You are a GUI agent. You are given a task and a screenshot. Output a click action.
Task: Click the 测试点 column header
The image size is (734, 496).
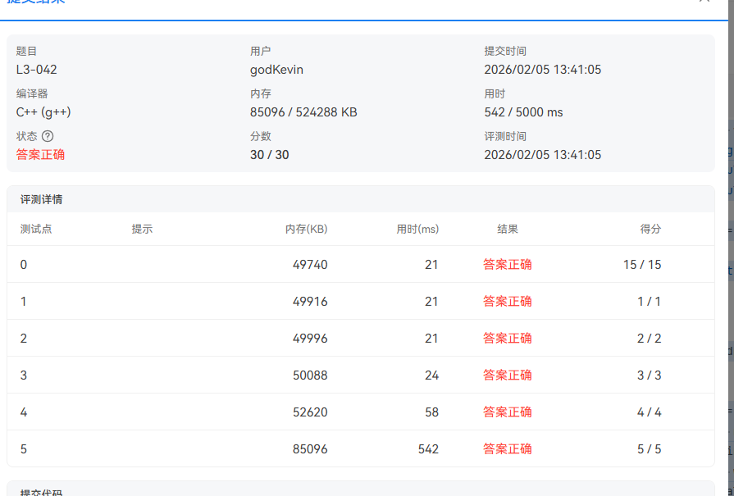click(36, 229)
